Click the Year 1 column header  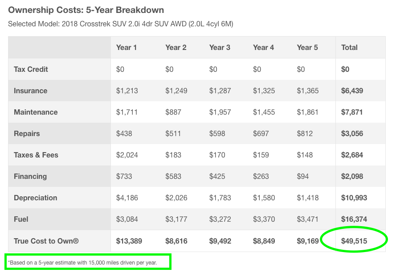[127, 47]
